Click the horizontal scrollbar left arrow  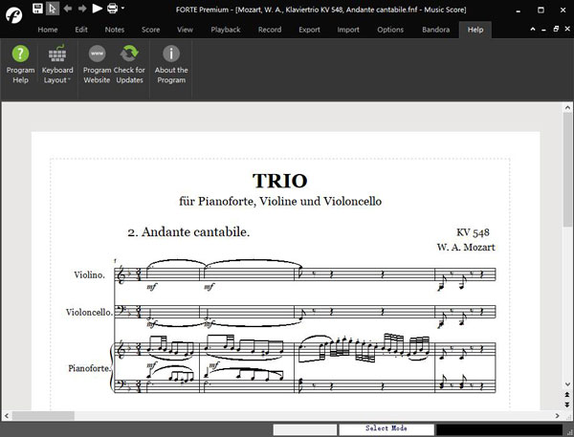(7, 415)
